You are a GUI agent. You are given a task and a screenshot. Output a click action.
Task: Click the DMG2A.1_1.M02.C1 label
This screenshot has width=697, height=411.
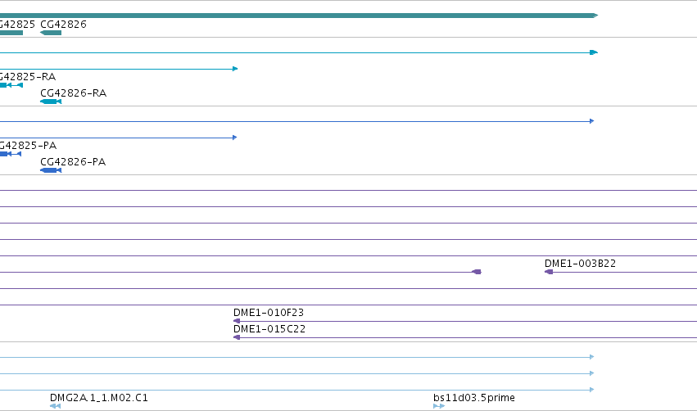[x=98, y=398]
